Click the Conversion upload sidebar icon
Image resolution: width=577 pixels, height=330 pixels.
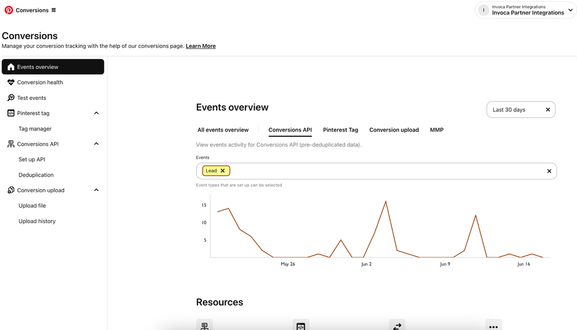[x=11, y=190]
